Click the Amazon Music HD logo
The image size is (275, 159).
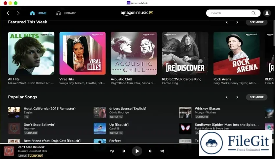tap(137, 13)
